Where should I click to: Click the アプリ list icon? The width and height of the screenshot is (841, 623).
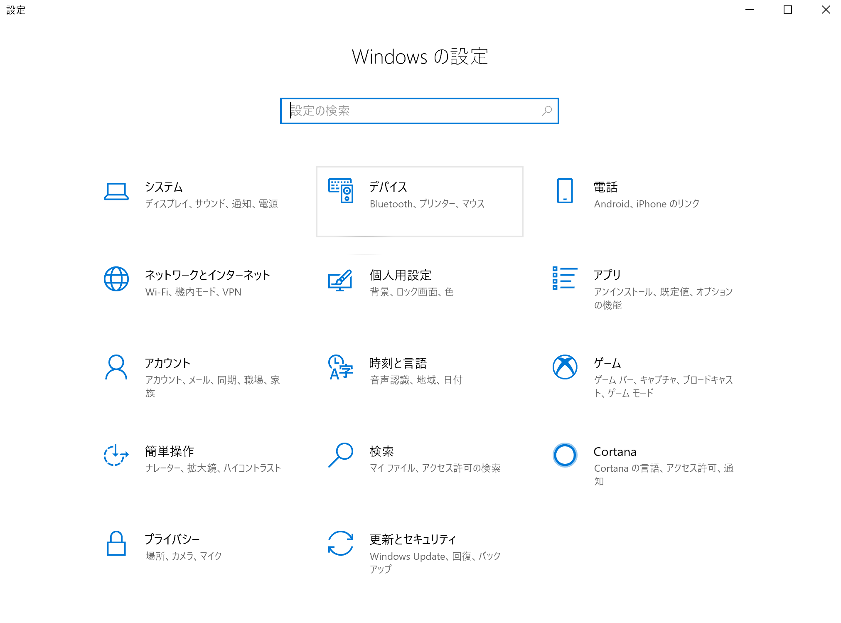pyautogui.click(x=565, y=278)
